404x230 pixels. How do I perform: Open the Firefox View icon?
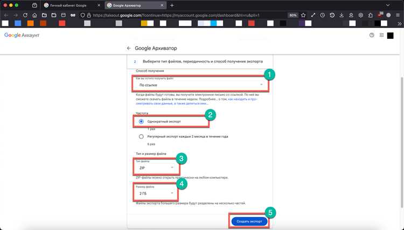click(34, 5)
